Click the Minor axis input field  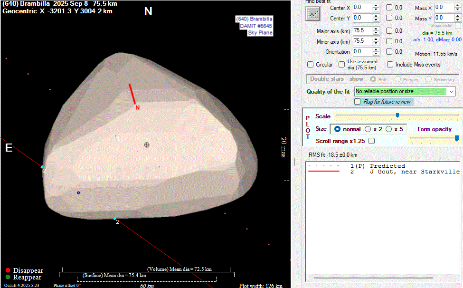coord(362,41)
